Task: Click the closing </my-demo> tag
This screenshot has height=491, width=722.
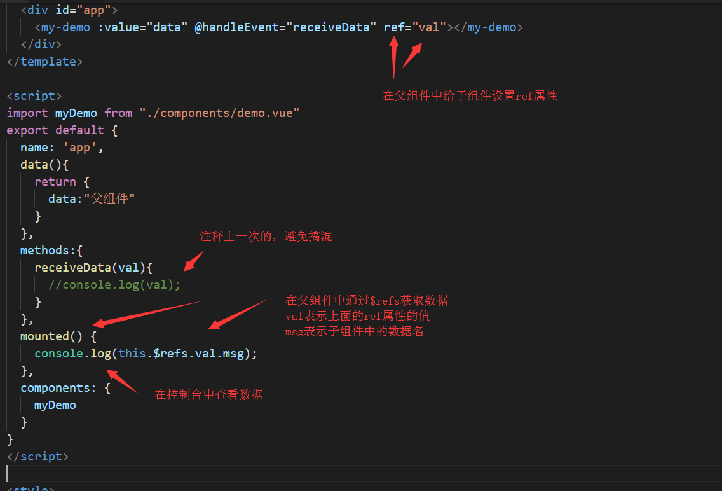Action: (x=489, y=27)
